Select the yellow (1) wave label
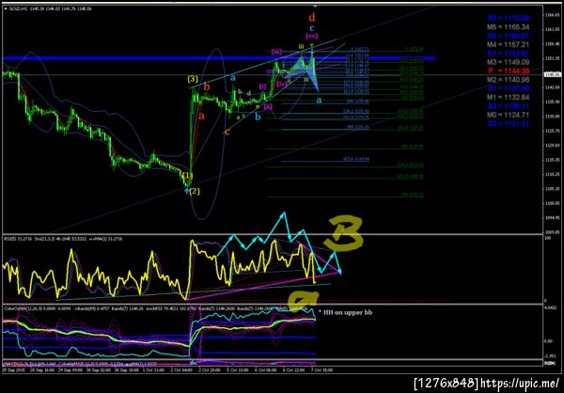This screenshot has width=564, height=393. (x=185, y=175)
